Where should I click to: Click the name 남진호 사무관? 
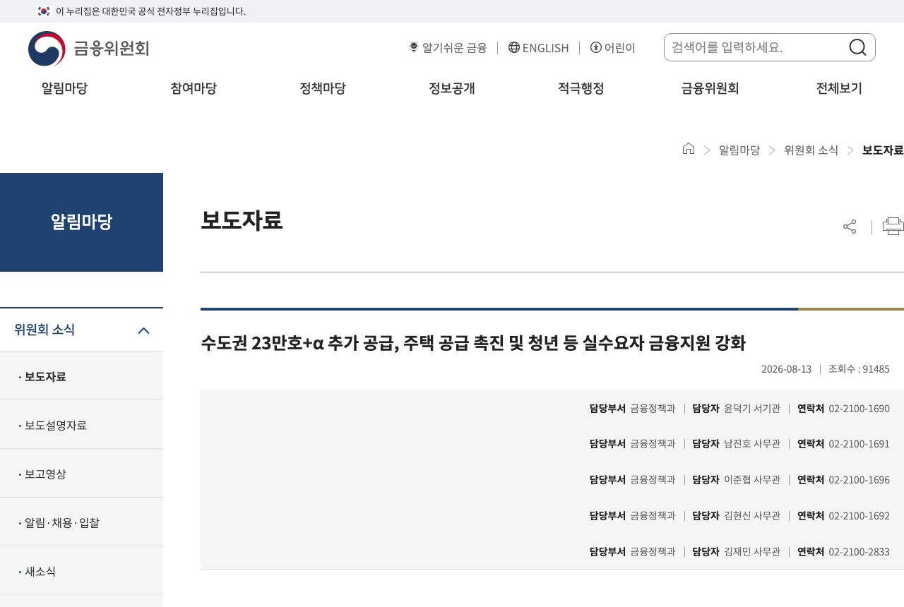tap(752, 444)
